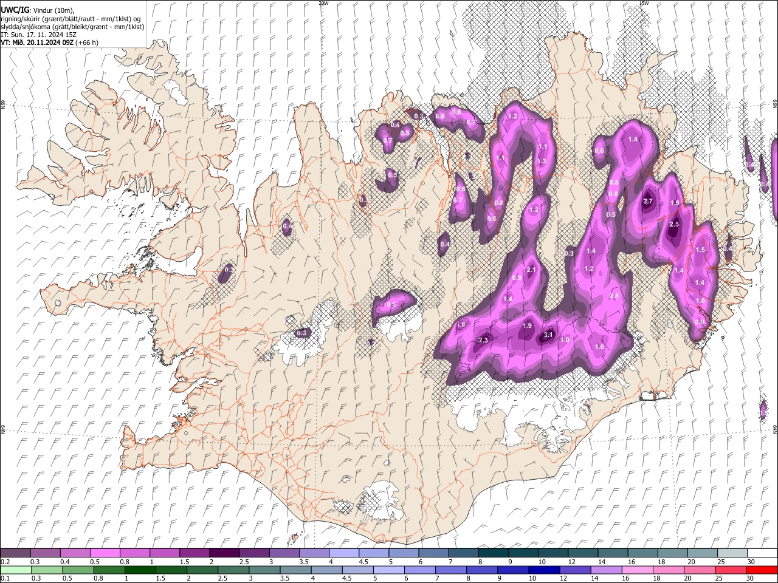Click the dark teal top-legend swatch between 8 and 9
Image resolution: width=778 pixels, height=583 pixels.
(x=494, y=553)
